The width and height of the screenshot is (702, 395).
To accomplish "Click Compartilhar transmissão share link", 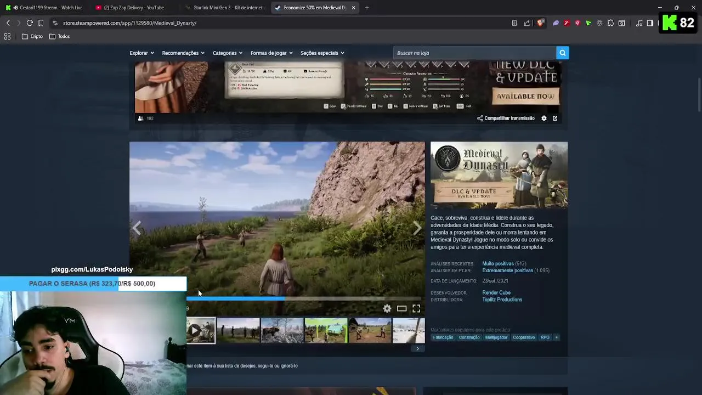I will coord(506,118).
